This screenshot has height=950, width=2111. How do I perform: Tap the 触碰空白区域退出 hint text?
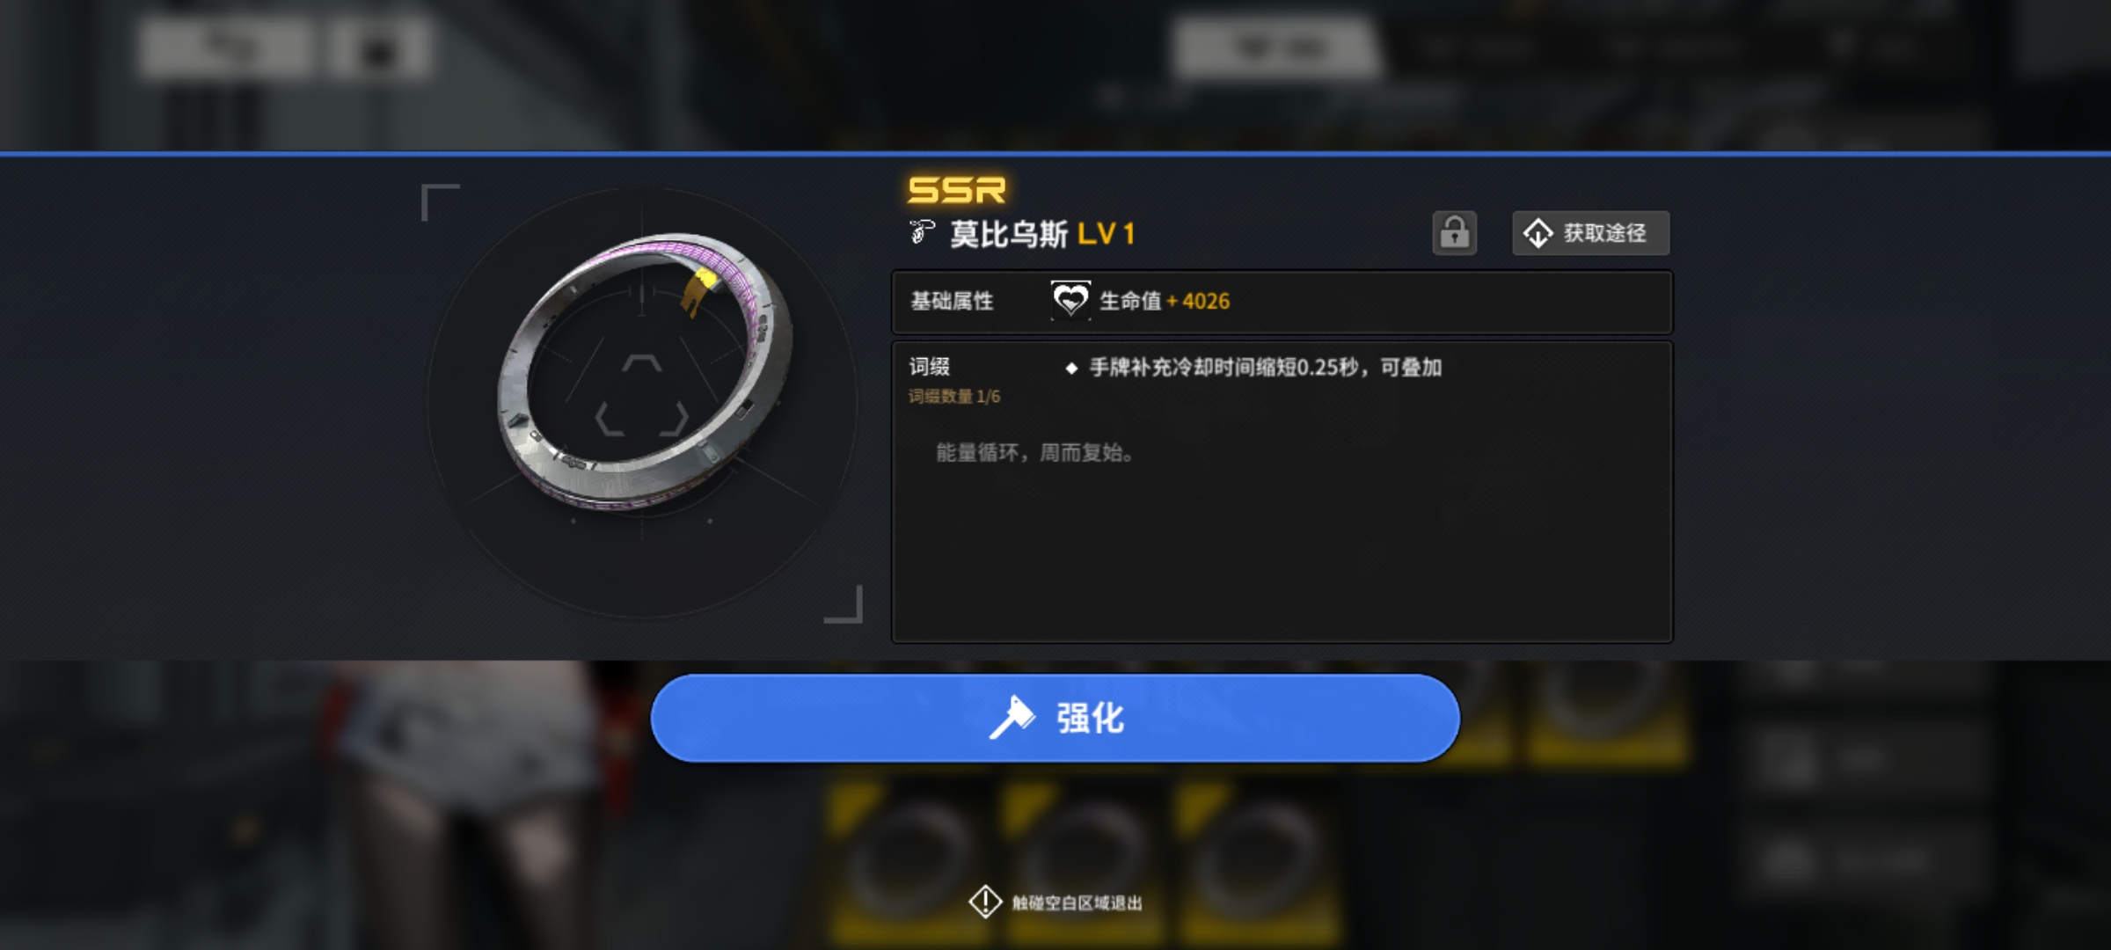pyautogui.click(x=1077, y=902)
